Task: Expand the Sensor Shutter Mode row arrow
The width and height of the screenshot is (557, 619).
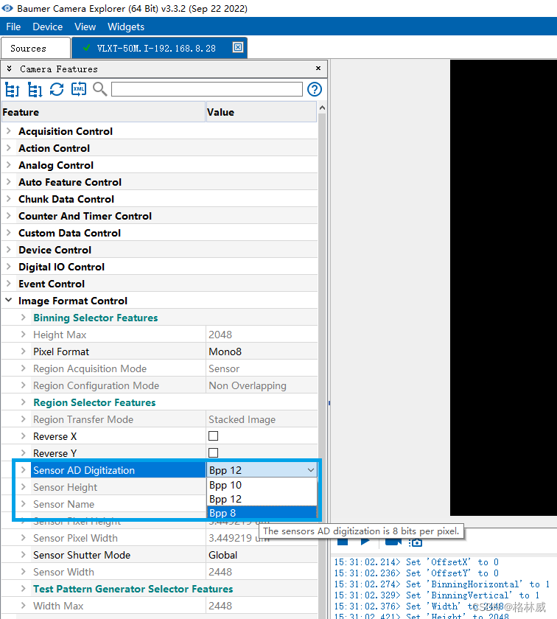Action: 24,555
